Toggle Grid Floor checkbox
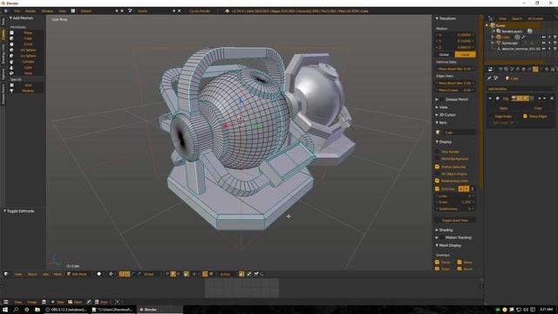The width and height of the screenshot is (558, 314). click(x=438, y=188)
